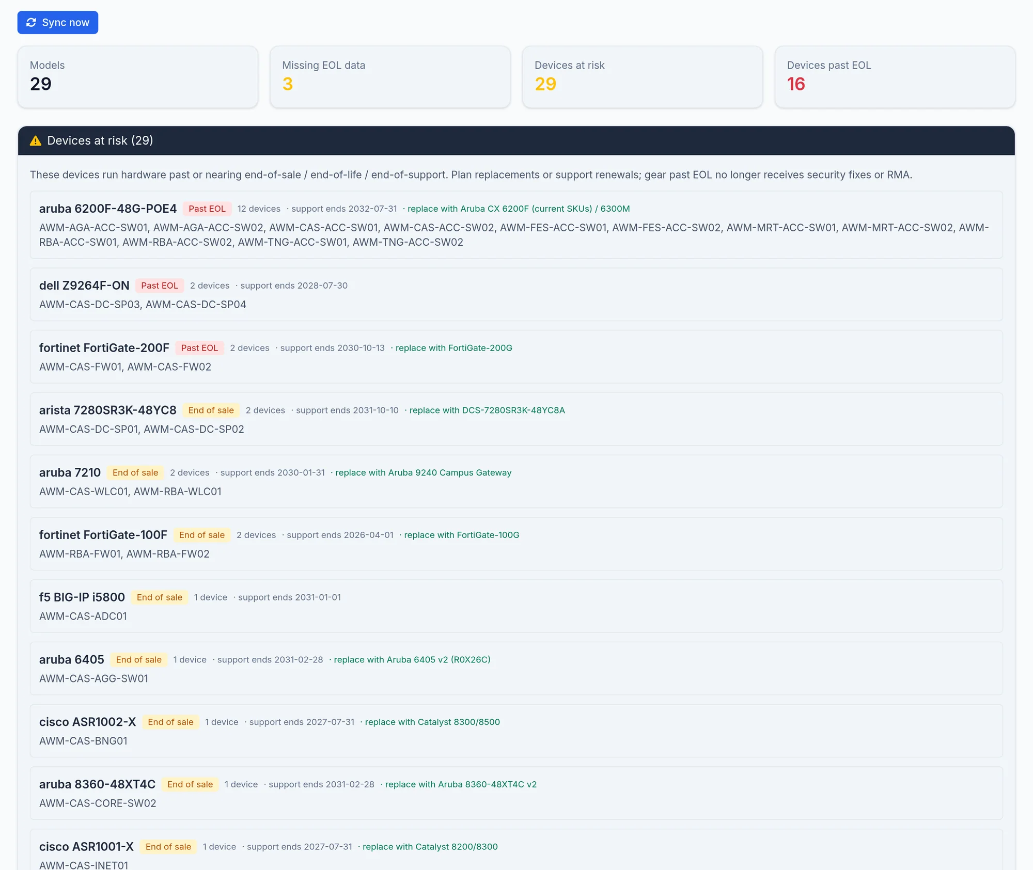The width and height of the screenshot is (1033, 870).
Task: Select the Devices at risk stat card
Action: click(643, 77)
